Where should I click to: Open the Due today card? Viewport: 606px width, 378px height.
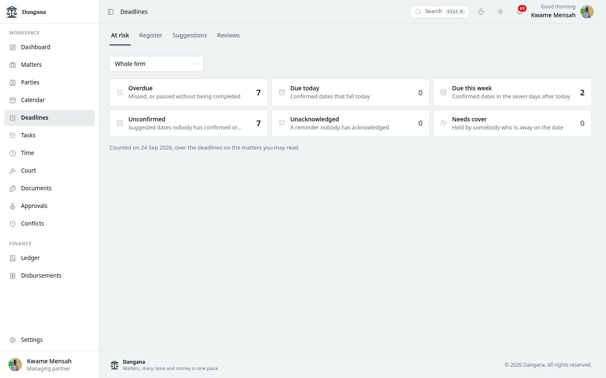pos(351,92)
